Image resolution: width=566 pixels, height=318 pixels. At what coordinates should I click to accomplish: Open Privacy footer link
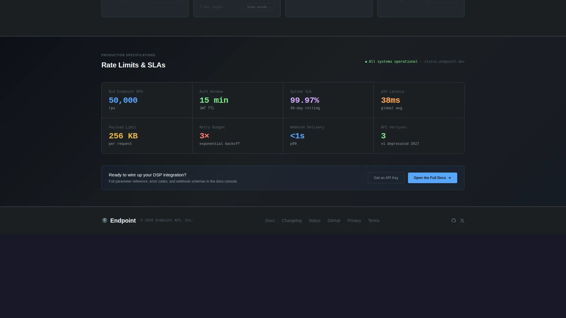click(354, 221)
